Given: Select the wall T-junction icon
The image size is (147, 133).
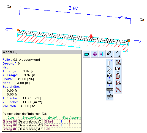Looking at the screenshot, I should pyautogui.click(x=102, y=54).
